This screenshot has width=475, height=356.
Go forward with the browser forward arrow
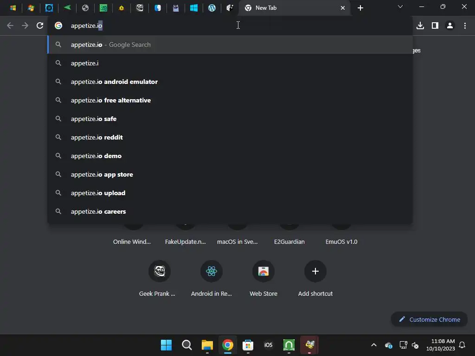pyautogui.click(x=25, y=25)
